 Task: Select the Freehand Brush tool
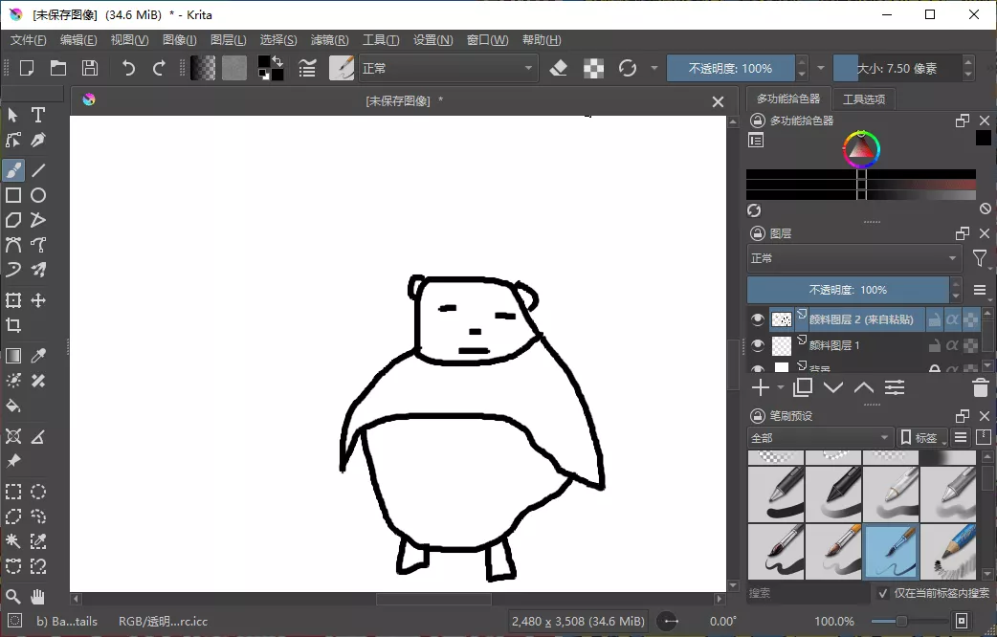13,170
